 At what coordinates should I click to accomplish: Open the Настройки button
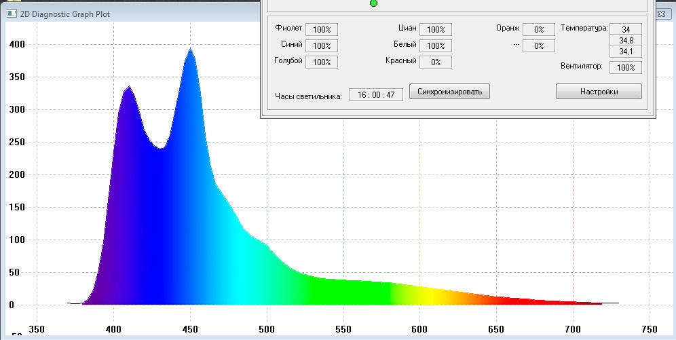pos(599,92)
